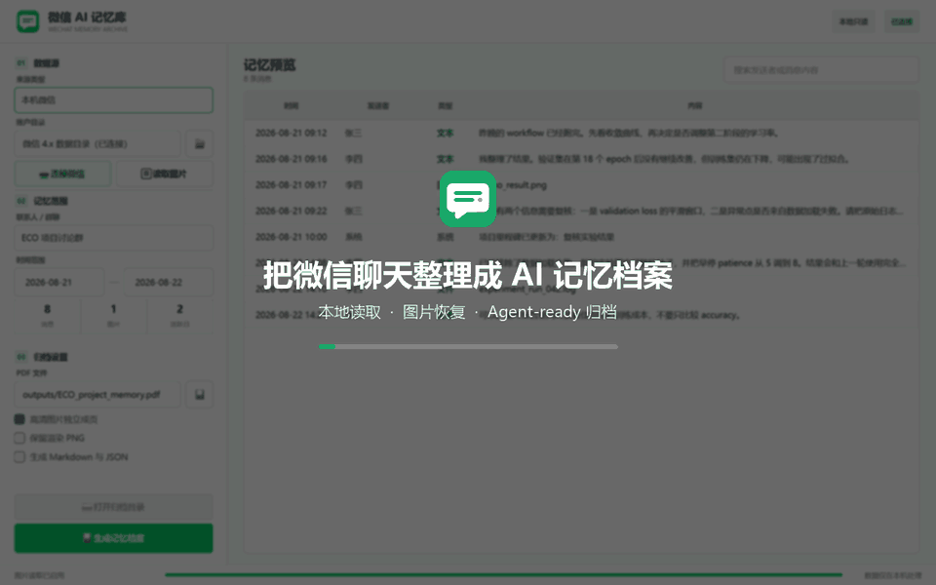
Task: Click the message text mentioning workflow
Action: [628, 134]
